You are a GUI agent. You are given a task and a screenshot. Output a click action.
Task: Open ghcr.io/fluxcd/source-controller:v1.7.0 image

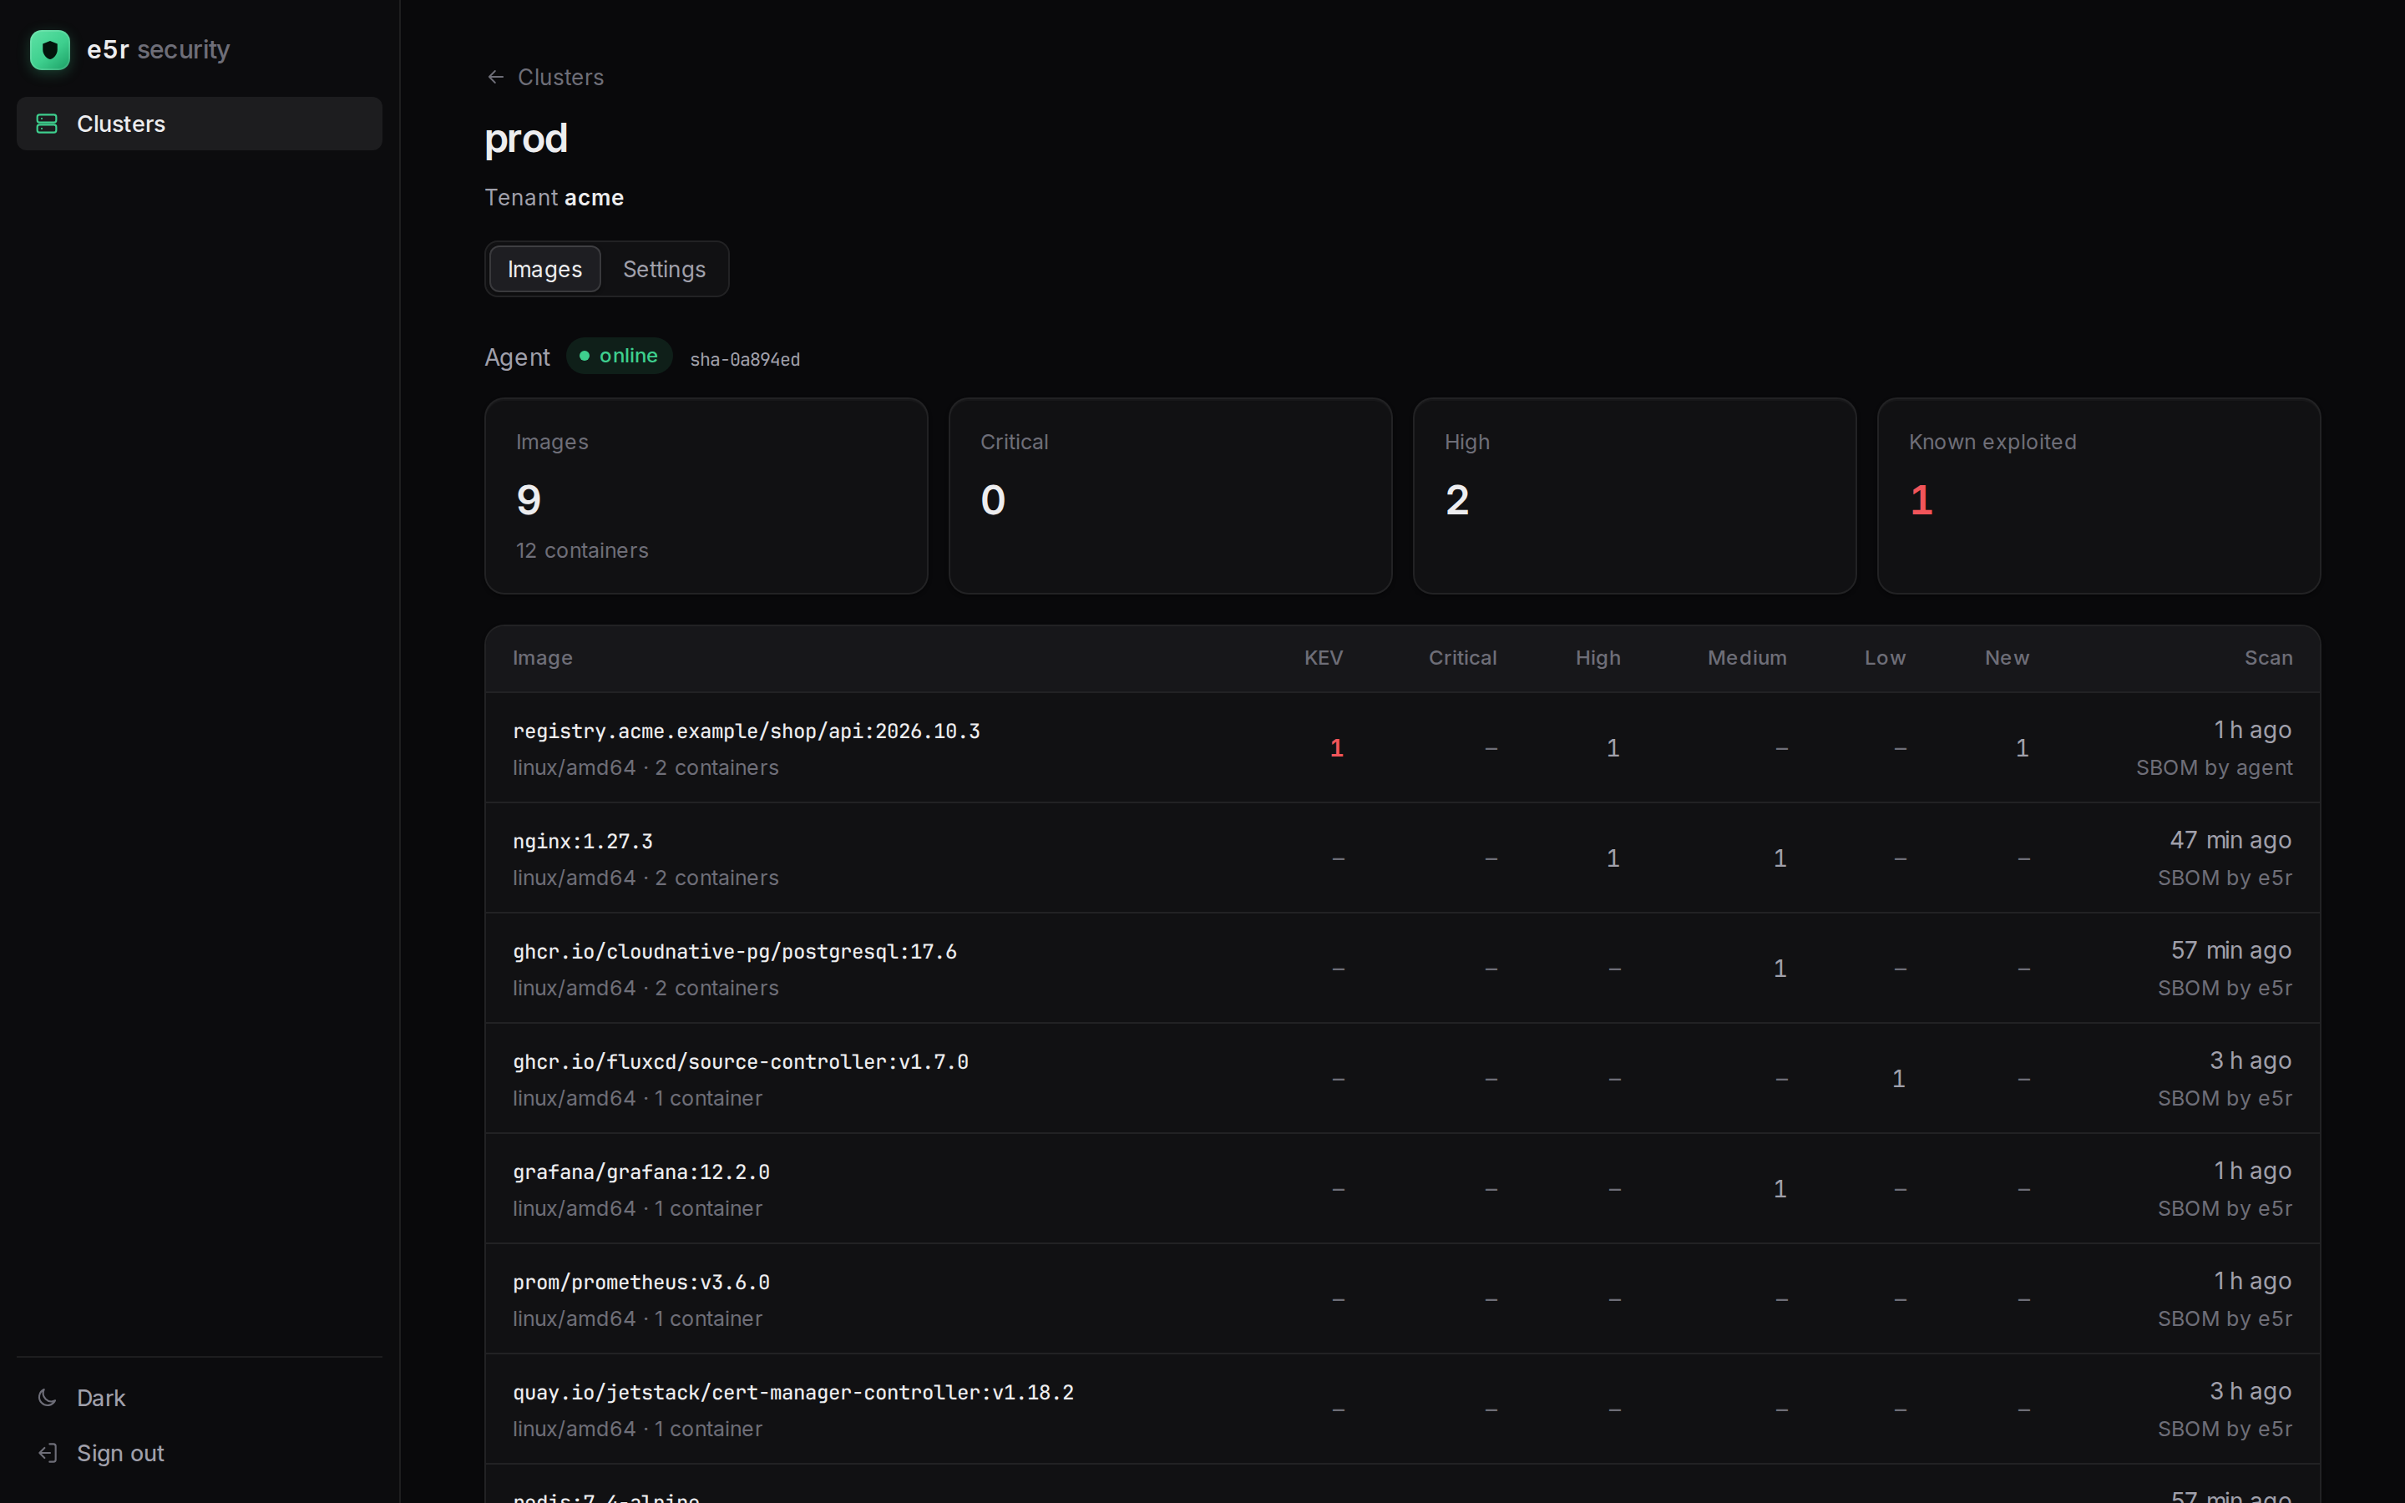[1402, 1079]
